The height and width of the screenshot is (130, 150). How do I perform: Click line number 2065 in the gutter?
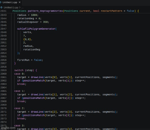(x=3, y=91)
